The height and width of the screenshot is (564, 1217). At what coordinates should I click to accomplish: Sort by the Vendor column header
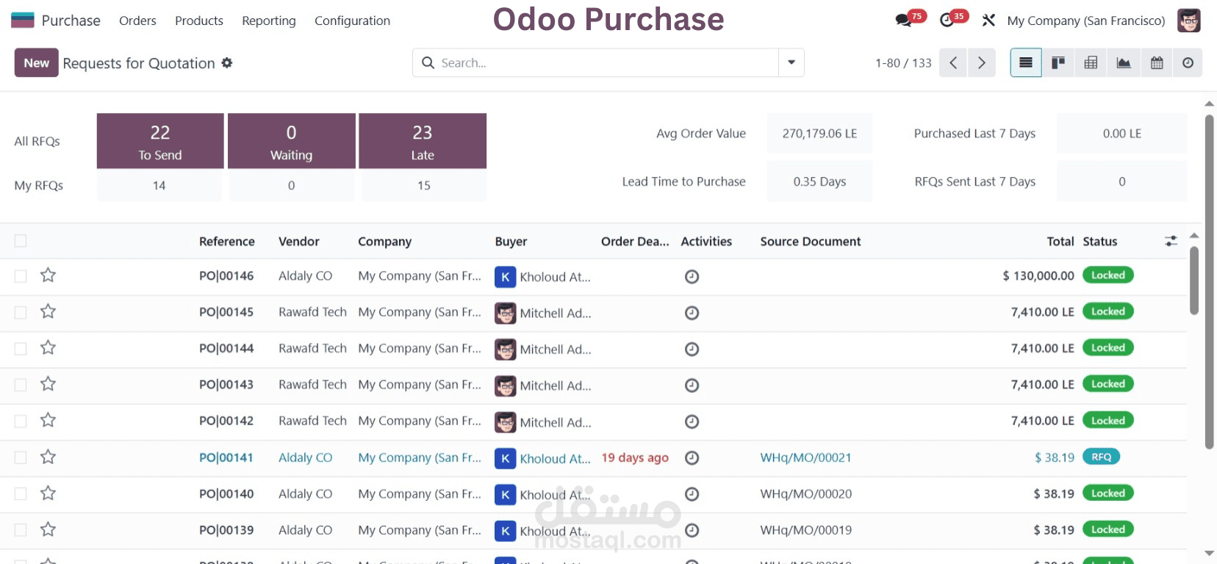[299, 242]
